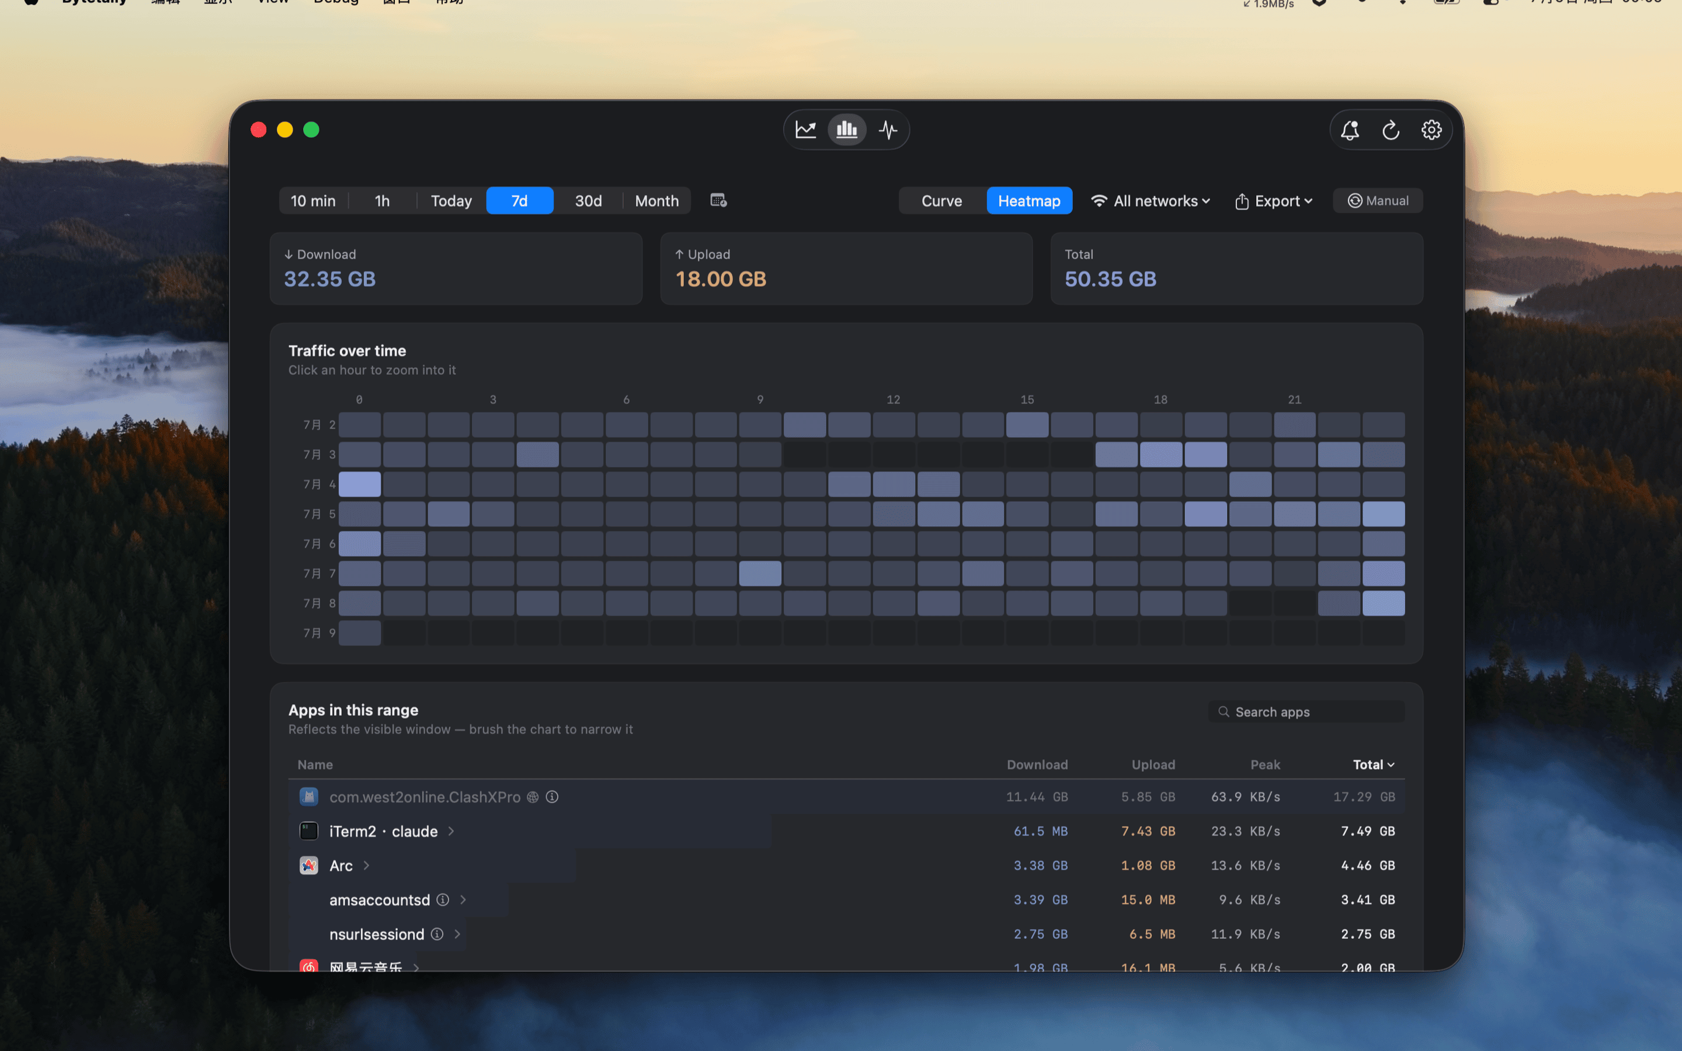Viewport: 1682px width, 1051px height.
Task: Select the 30d range tab
Action: pos(588,201)
